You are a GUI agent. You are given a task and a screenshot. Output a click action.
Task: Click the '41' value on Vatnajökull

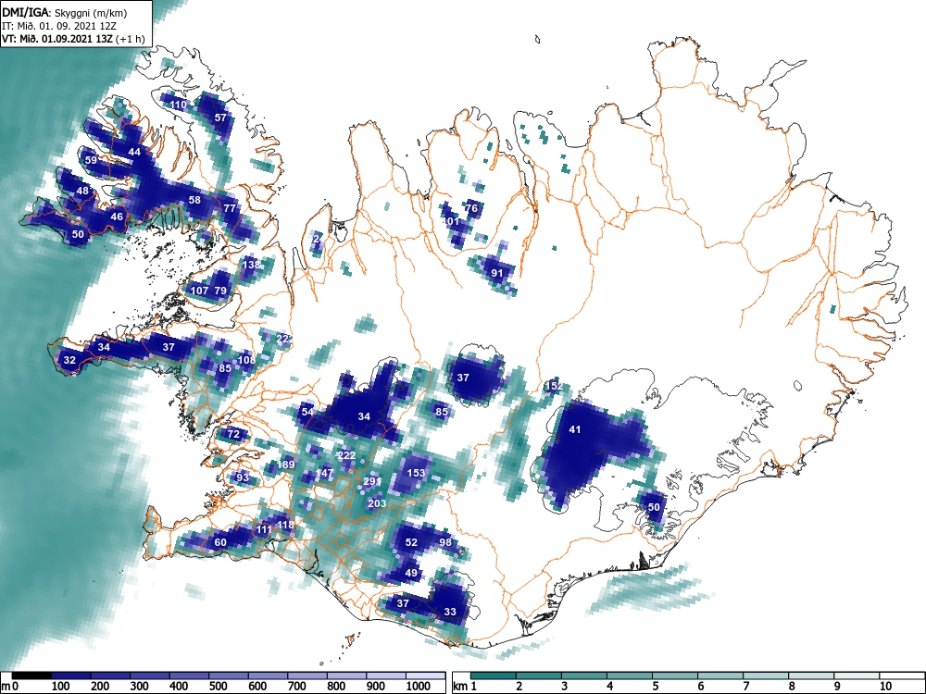575,429
